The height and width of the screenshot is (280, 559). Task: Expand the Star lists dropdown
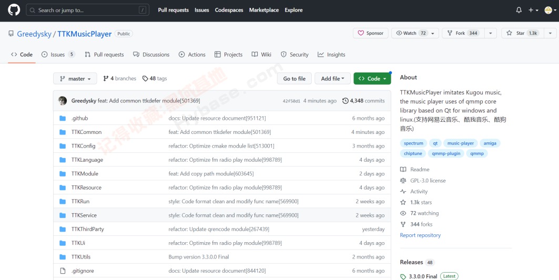[x=550, y=33]
